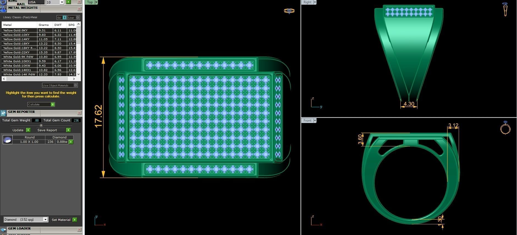Click the 4.30 dimension label in Right view
517x235 pixels.
(409, 104)
